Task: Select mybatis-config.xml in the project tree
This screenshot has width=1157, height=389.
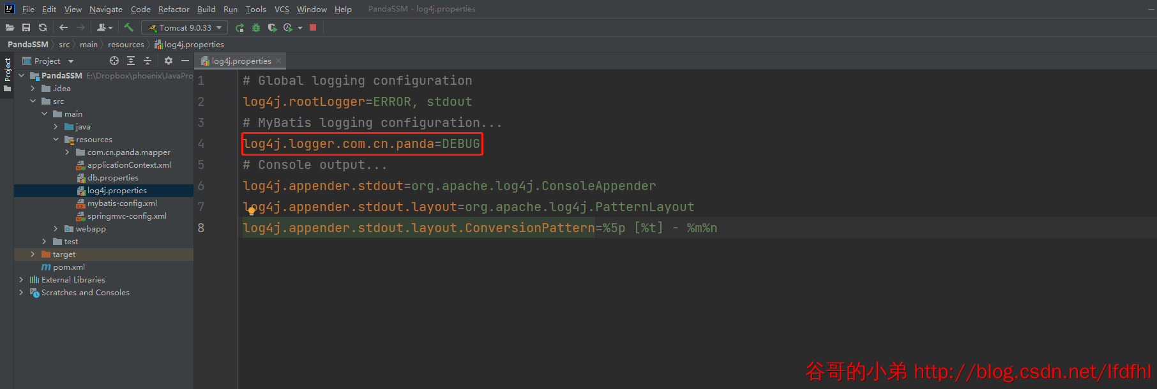Action: pos(122,203)
